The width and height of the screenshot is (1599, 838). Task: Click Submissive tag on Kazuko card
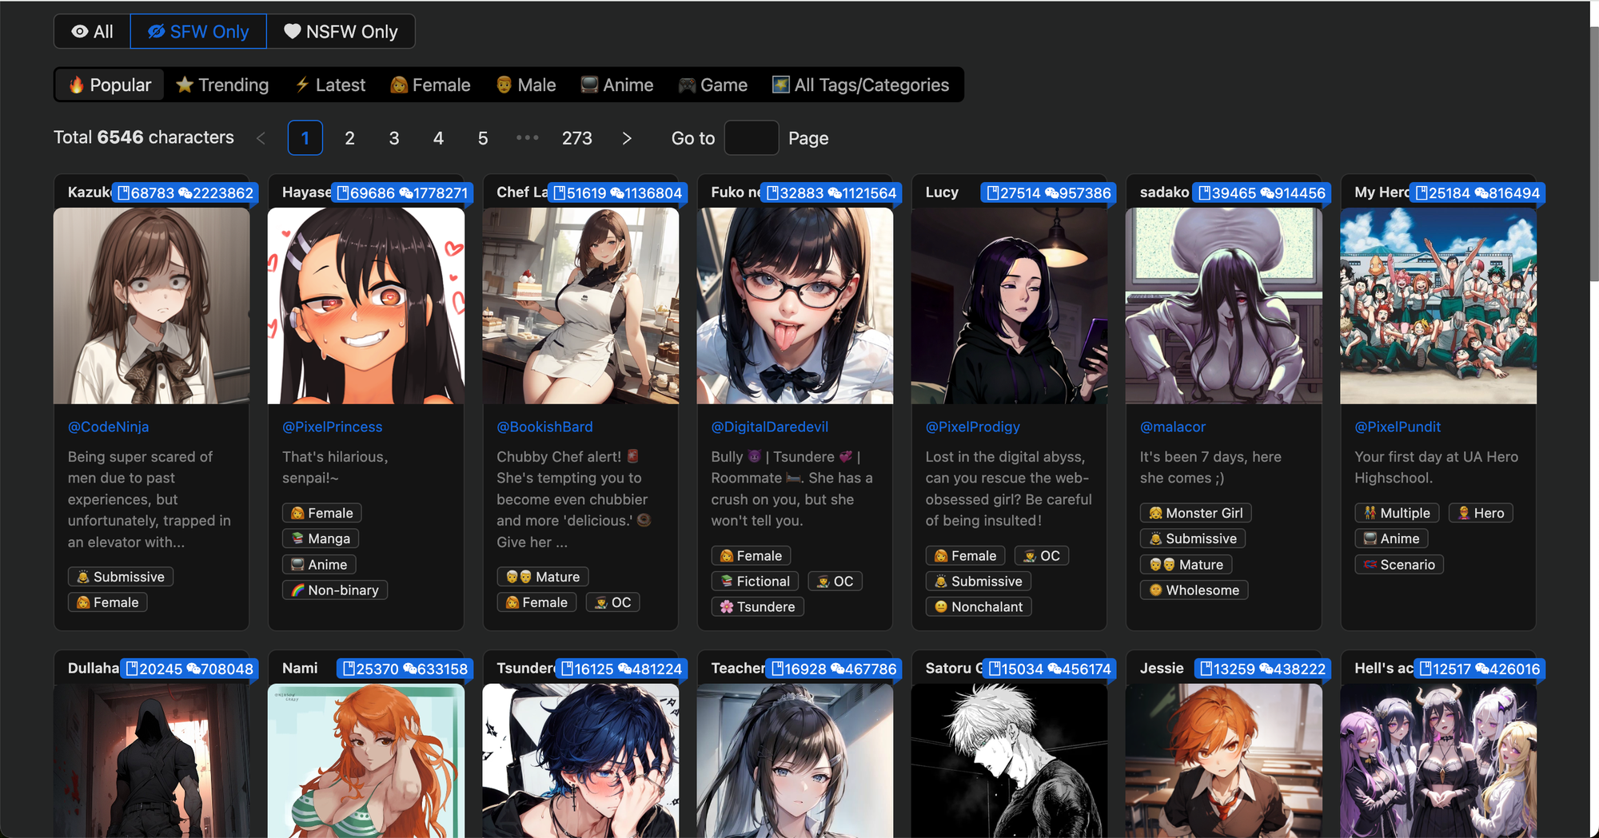click(121, 577)
